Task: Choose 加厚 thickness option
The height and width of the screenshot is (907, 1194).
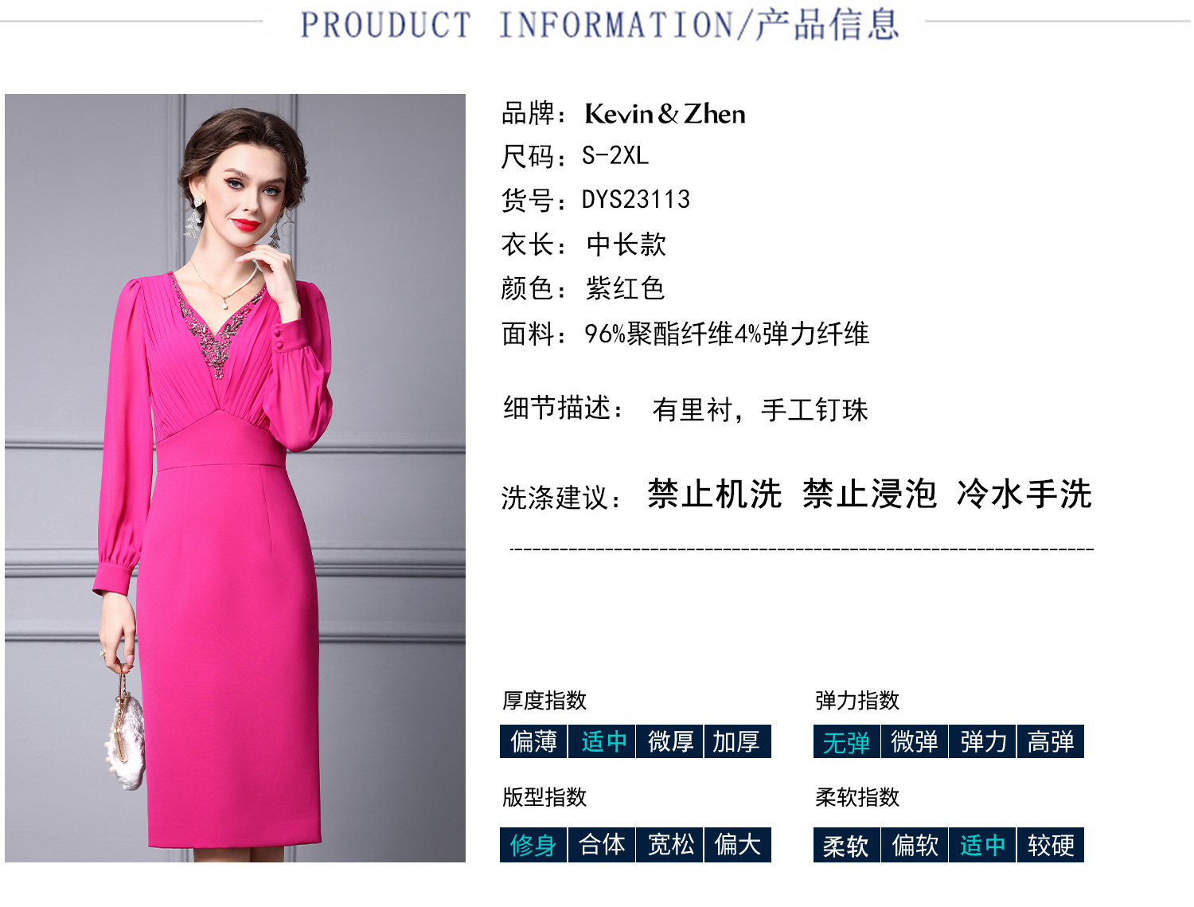Action: tap(738, 741)
